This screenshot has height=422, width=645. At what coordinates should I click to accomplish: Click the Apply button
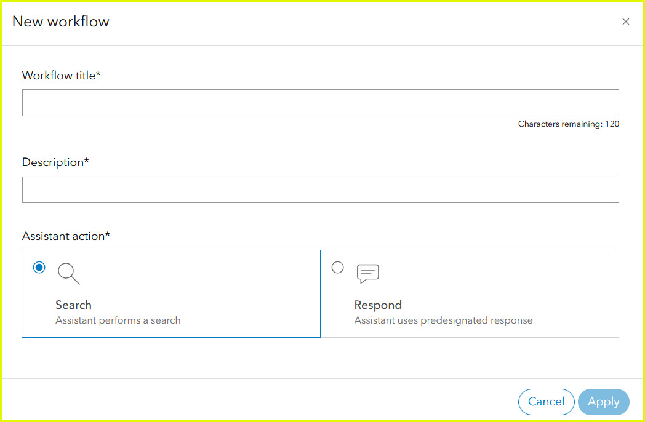[x=603, y=402]
